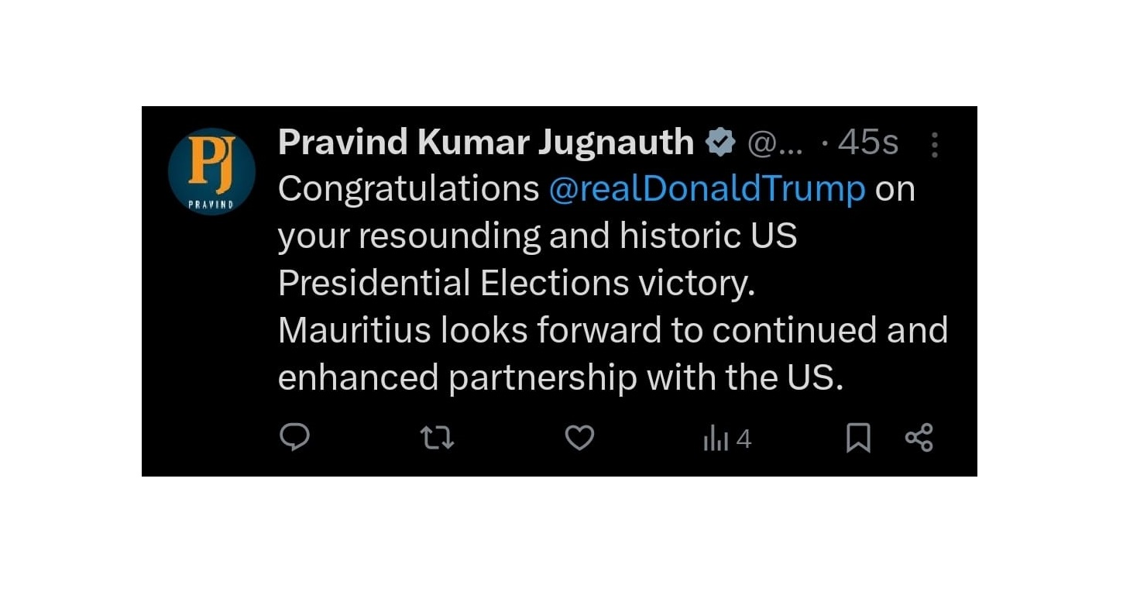The width and height of the screenshot is (1123, 599).
Task: Open the @realDonaldTrump mention
Action: tap(706, 189)
